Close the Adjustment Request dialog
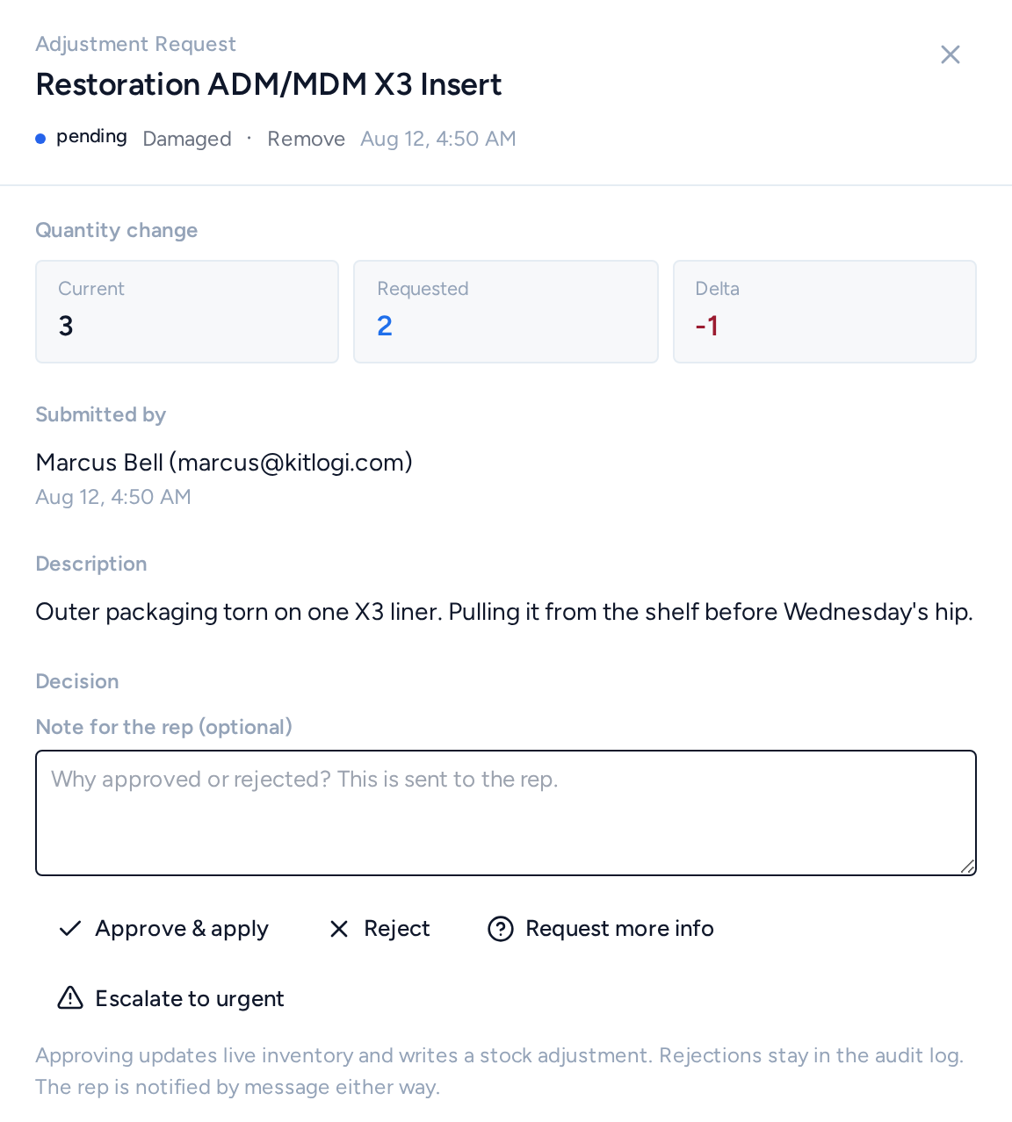 (x=950, y=54)
